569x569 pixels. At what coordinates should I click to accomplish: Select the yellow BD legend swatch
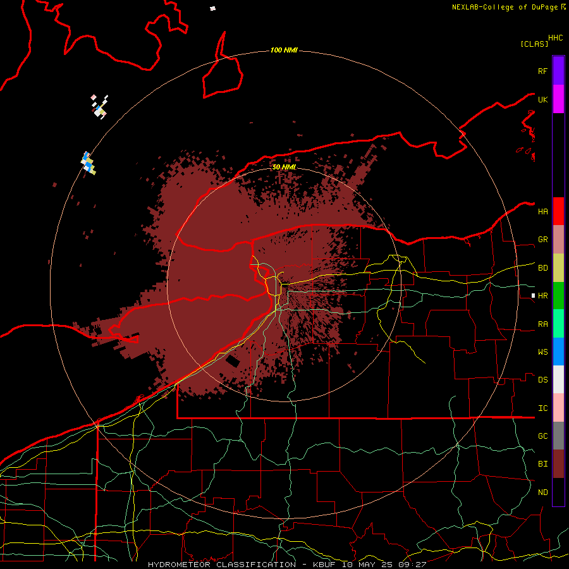[558, 268]
